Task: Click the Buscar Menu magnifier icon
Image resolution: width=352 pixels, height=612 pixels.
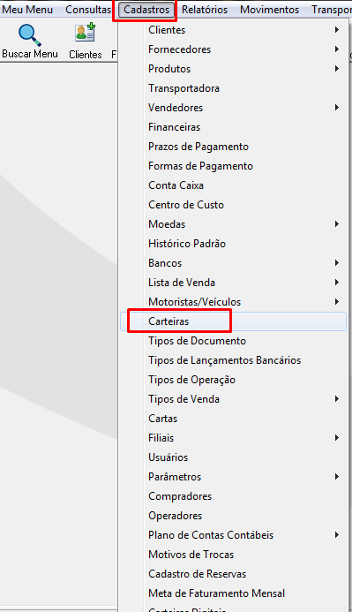Action: tap(30, 34)
